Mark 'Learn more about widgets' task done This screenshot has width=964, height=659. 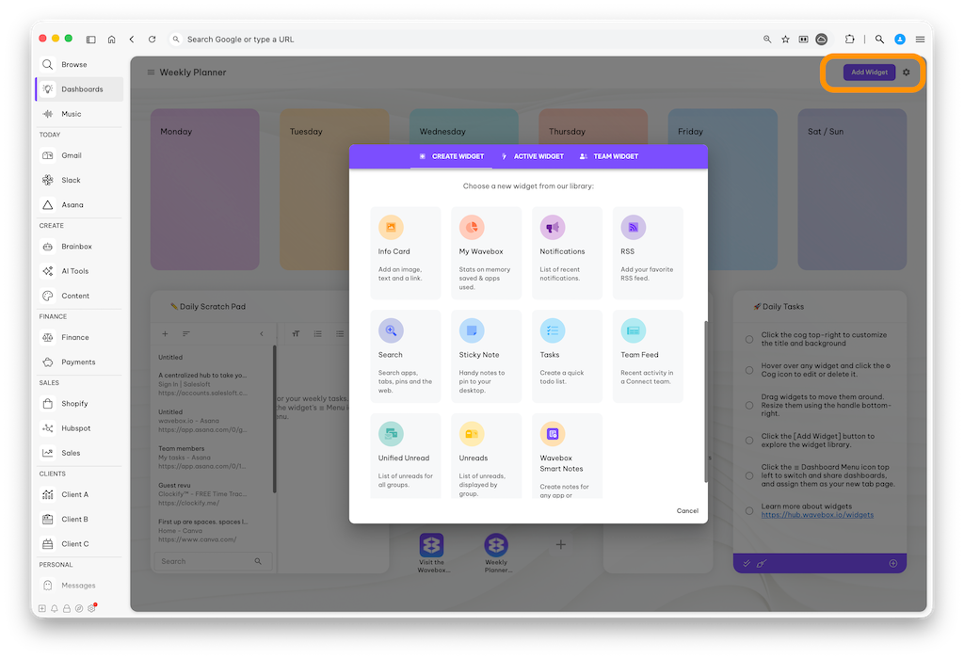point(749,510)
